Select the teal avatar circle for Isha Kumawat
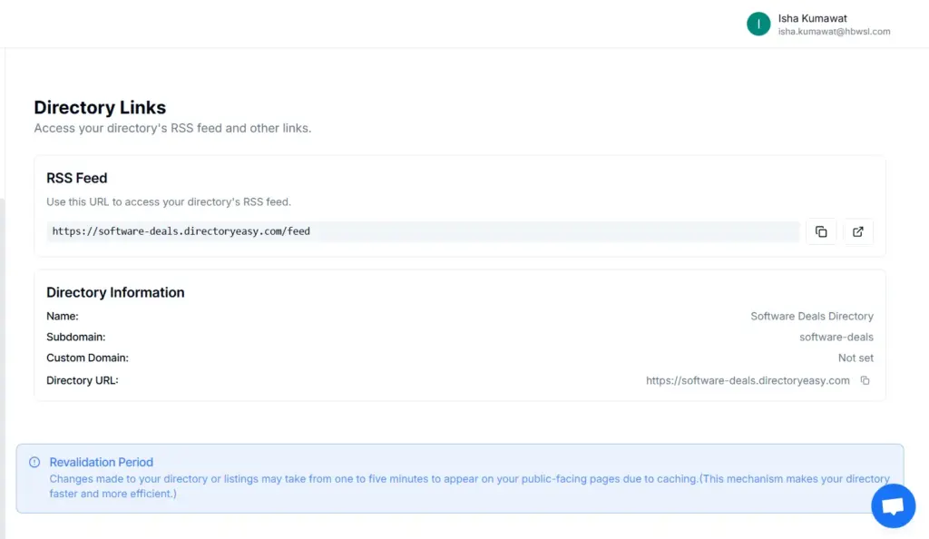This screenshot has height=539, width=929. coord(758,24)
